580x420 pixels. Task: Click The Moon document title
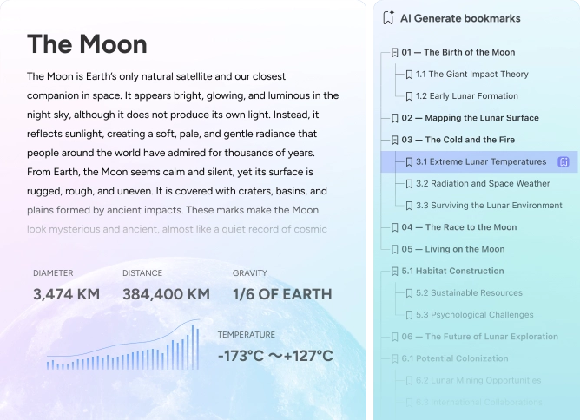click(x=87, y=44)
